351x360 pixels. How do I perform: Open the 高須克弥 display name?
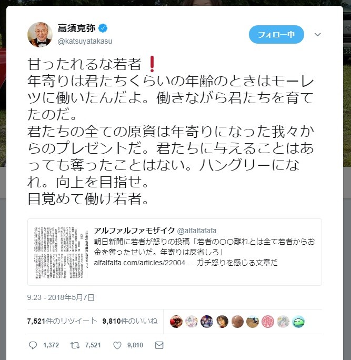pyautogui.click(x=76, y=28)
